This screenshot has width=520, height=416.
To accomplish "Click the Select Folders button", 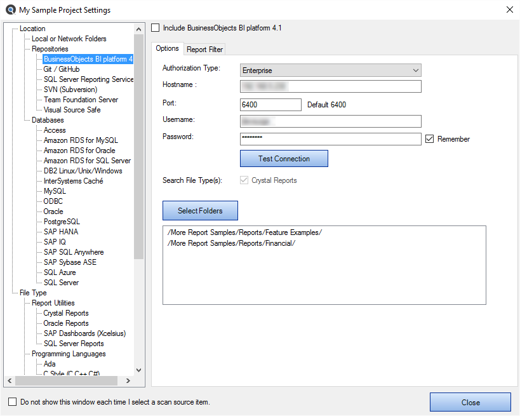I will tap(200, 210).
